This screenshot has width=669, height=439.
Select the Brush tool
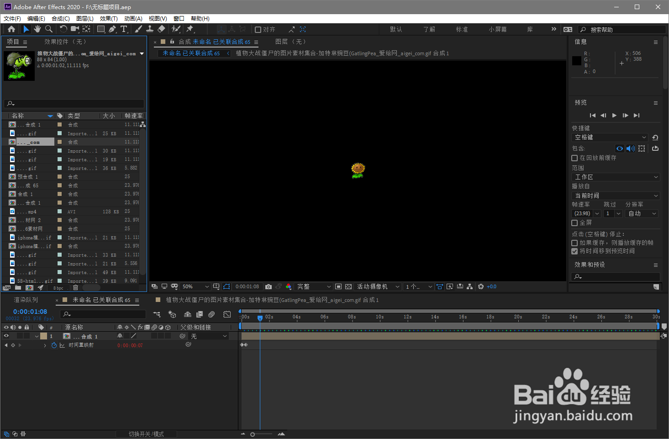[x=138, y=29]
